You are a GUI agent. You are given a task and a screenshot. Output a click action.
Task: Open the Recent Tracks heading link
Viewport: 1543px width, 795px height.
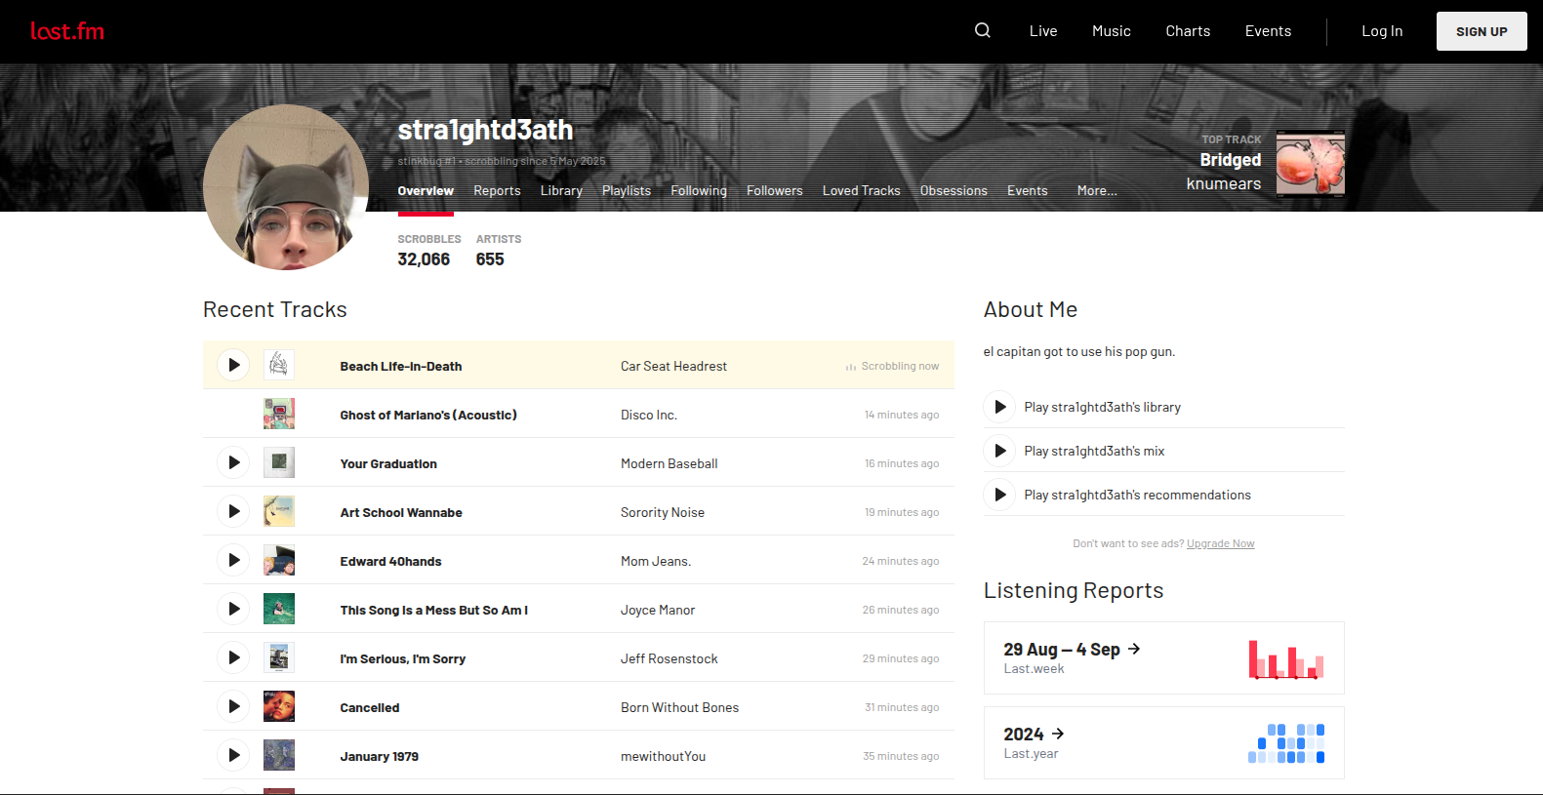click(275, 309)
